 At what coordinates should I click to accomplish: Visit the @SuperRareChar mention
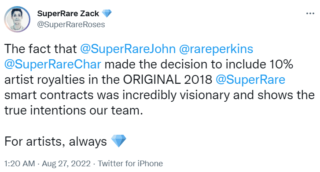click(53, 64)
